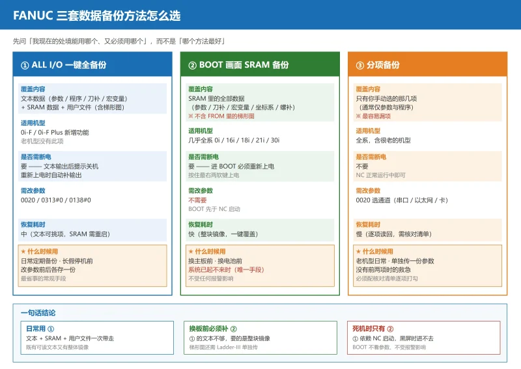Screen dimensions: 521x369
Task: Click '换主板前 · 换电池前' line
Action: pyautogui.click(x=216, y=261)
